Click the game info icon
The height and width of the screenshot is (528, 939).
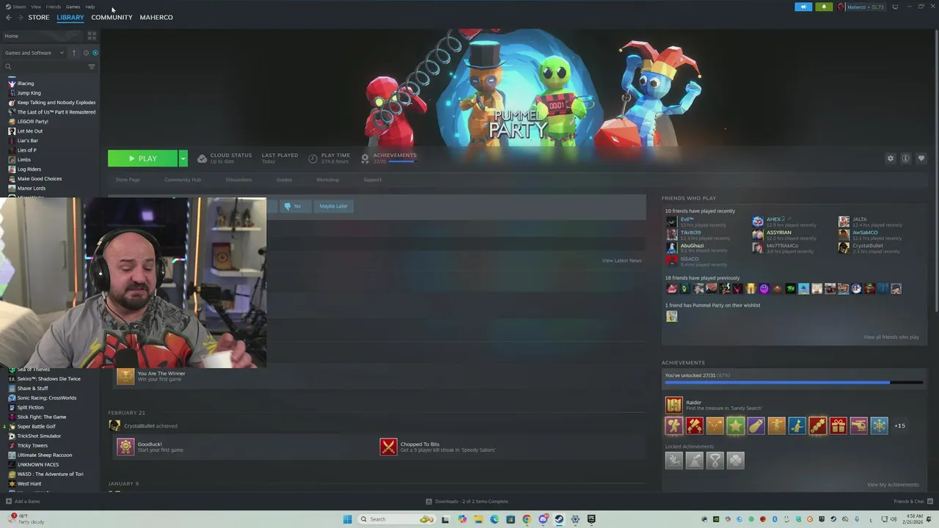pyautogui.click(x=906, y=158)
